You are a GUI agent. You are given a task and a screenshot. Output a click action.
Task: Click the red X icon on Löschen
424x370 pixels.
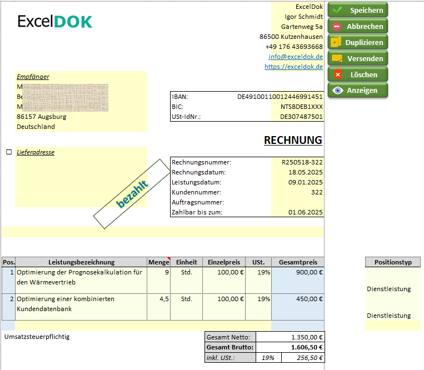[338, 74]
